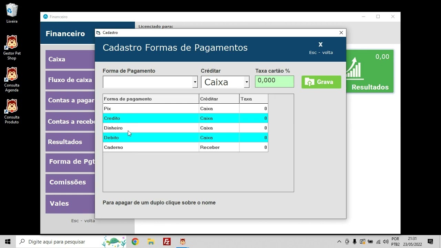Screen dimensions: 441x248
Task: Open Consulta Agenda desktop shortcut
Action: [12, 80]
